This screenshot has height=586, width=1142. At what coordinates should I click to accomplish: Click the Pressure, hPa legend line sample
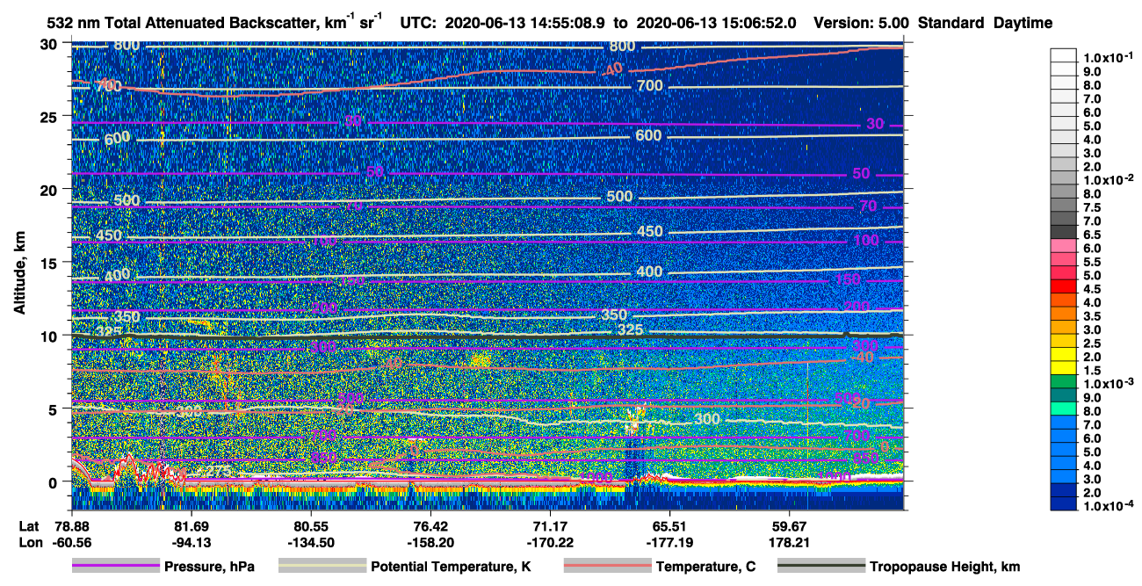point(117,567)
